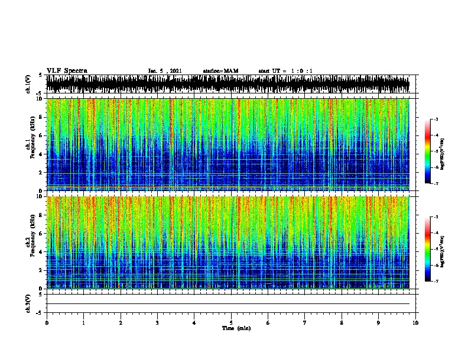Click the ch.2 "Frequency (kHz)" axis title
The width and height of the screenshot is (468, 362).
point(32,235)
